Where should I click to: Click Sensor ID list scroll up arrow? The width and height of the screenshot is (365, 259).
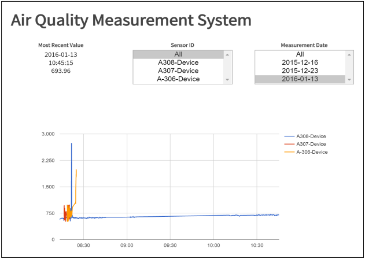coord(227,55)
